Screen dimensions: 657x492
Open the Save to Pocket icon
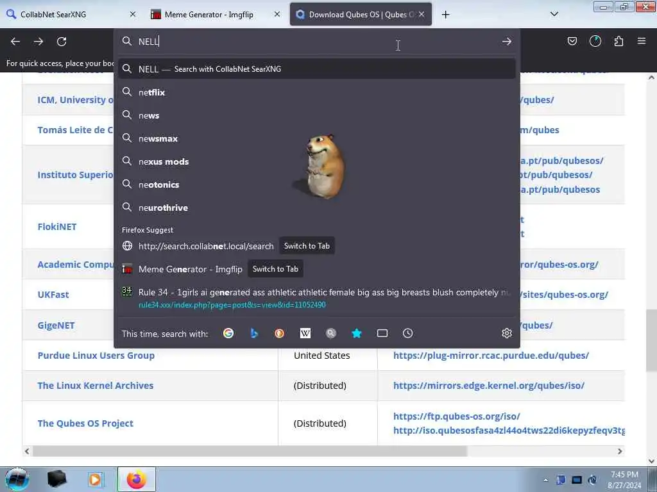[x=572, y=41]
